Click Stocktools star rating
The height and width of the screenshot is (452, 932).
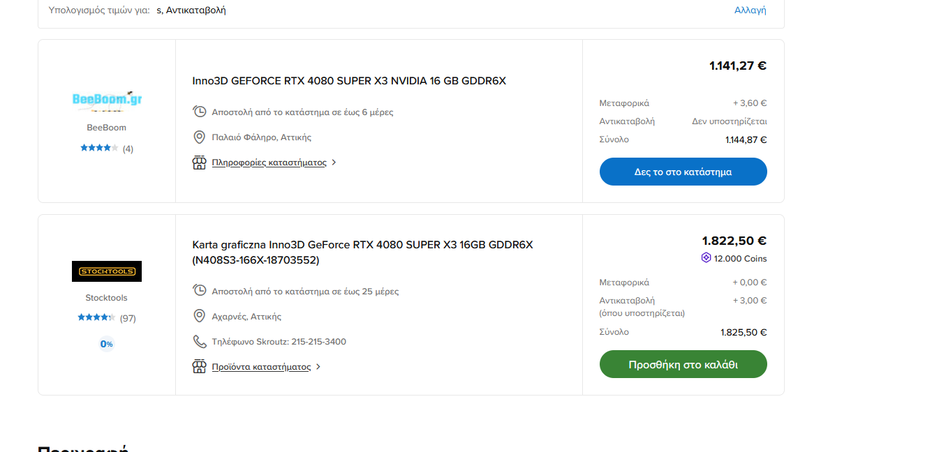pos(96,318)
